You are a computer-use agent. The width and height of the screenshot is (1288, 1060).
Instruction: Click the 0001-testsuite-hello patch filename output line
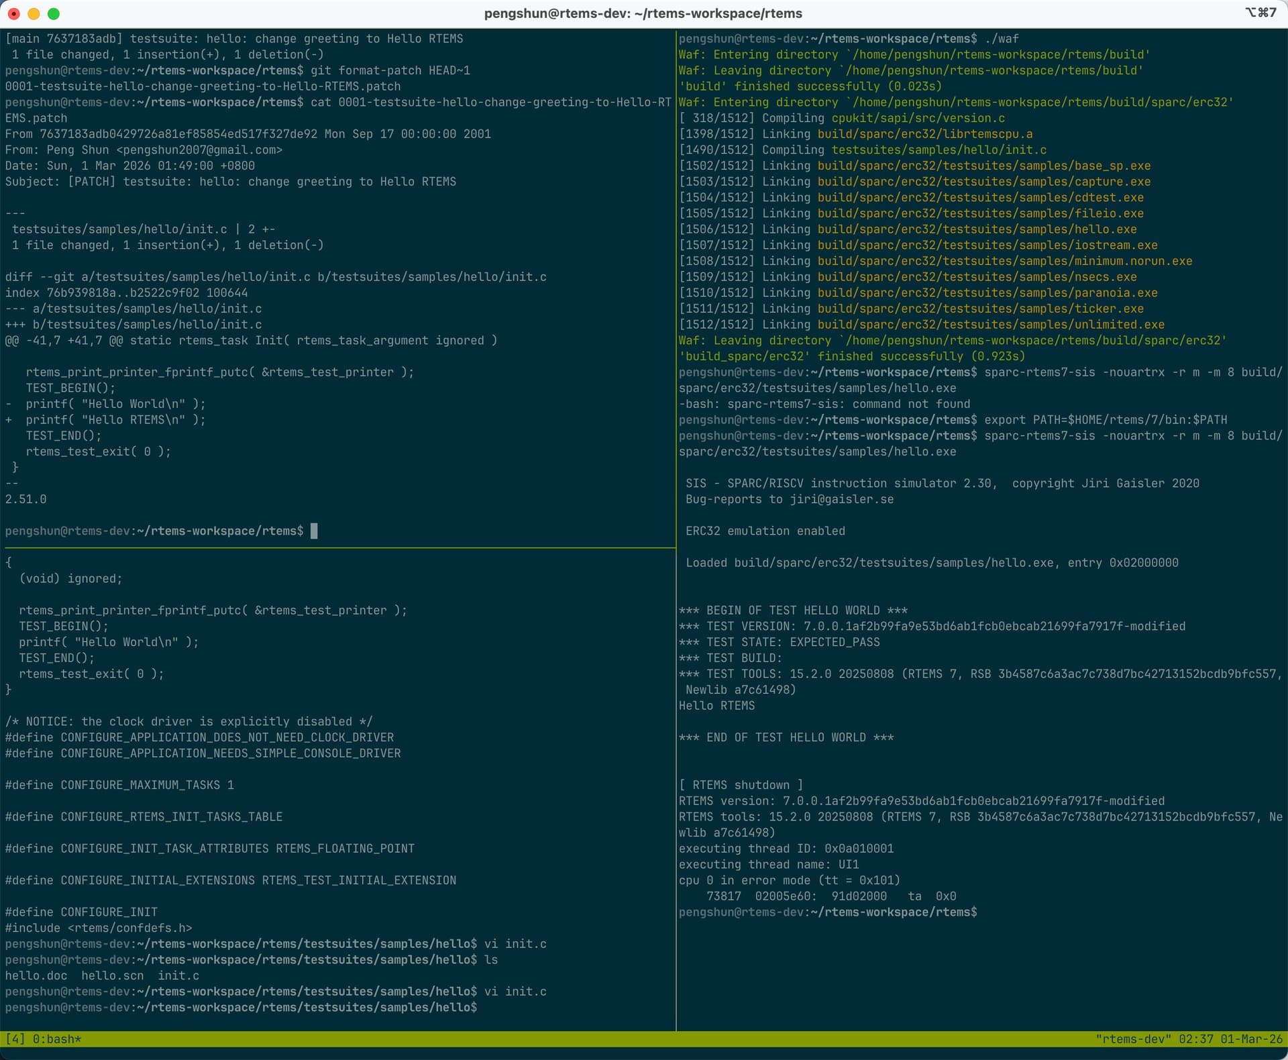tap(203, 87)
